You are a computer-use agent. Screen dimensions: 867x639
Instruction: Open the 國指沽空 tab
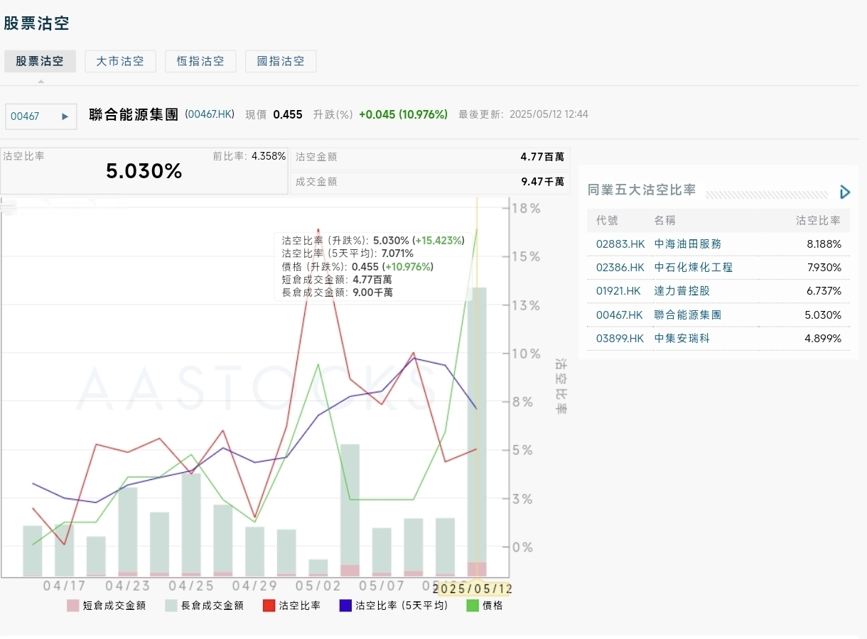[281, 61]
